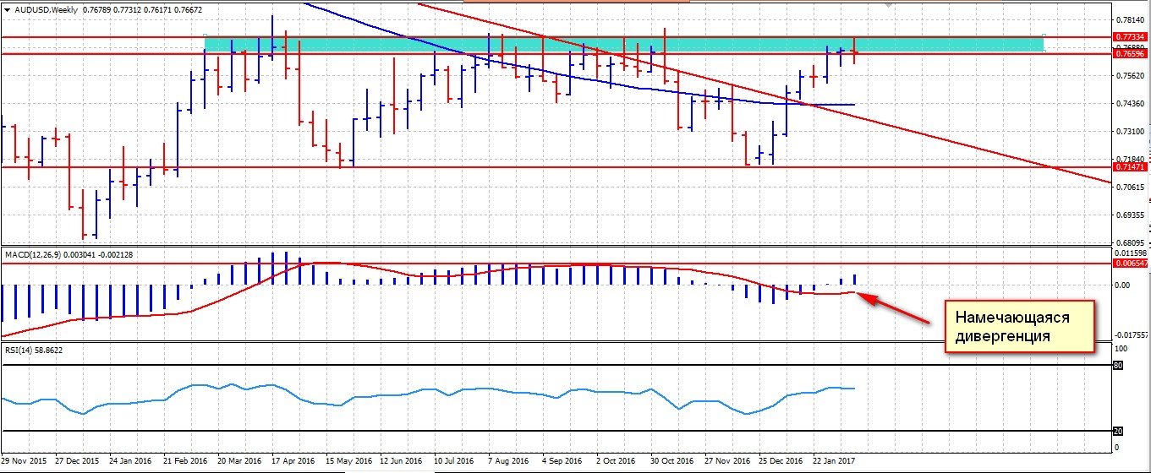1151x473 pixels.
Task: Click the top-right handle of cyan rectangle
Action: [x=1044, y=35]
